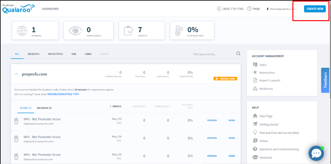The height and width of the screenshot is (164, 331).
Task: Click PREVIEW for the second NPS survey
Action: (x=212, y=138)
